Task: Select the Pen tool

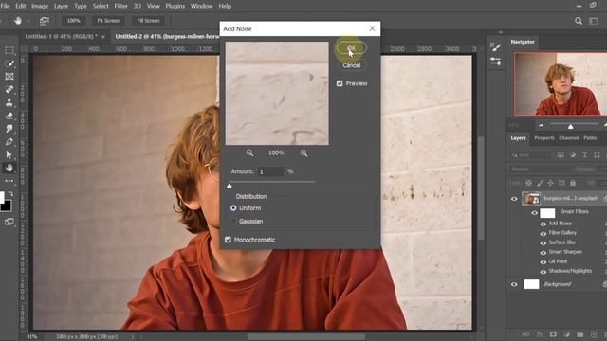Action: [9, 141]
